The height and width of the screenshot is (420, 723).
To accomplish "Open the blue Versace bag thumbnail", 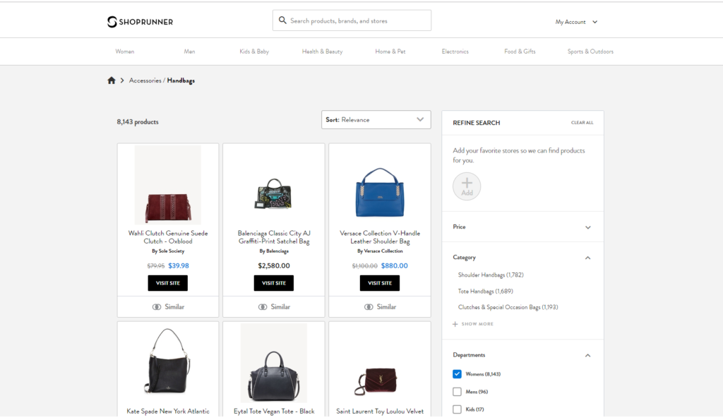I will (380, 192).
